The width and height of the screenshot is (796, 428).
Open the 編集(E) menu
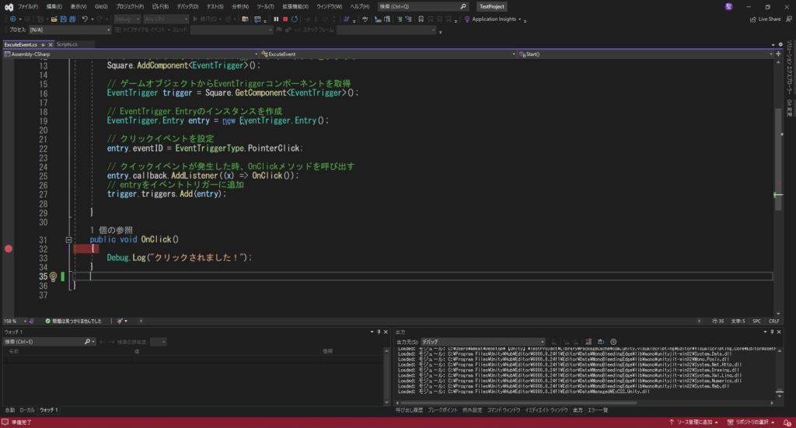coord(54,6)
